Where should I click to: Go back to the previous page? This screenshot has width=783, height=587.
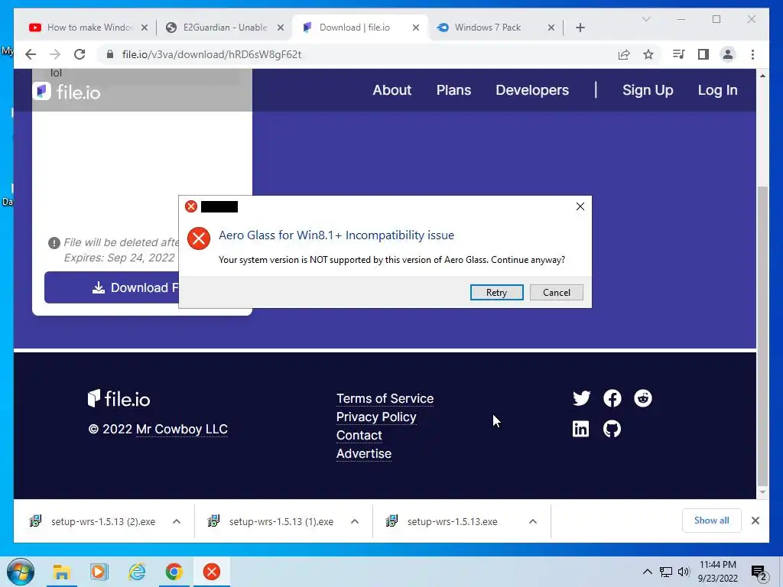pos(31,54)
